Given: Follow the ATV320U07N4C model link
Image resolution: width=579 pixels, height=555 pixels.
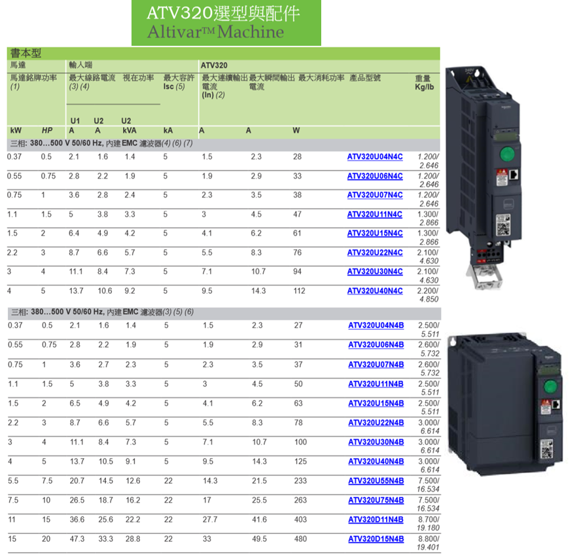Looking at the screenshot, I should click(375, 195).
